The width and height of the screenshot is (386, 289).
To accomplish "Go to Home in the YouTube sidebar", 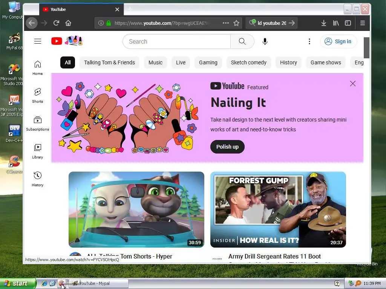I will tap(37, 68).
